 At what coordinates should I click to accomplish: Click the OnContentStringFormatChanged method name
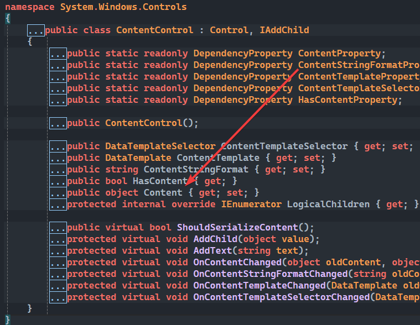[271, 275]
